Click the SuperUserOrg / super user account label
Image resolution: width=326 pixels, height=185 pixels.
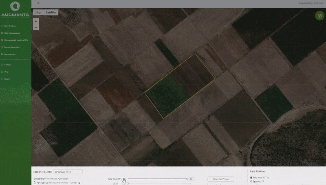coord(311,3)
